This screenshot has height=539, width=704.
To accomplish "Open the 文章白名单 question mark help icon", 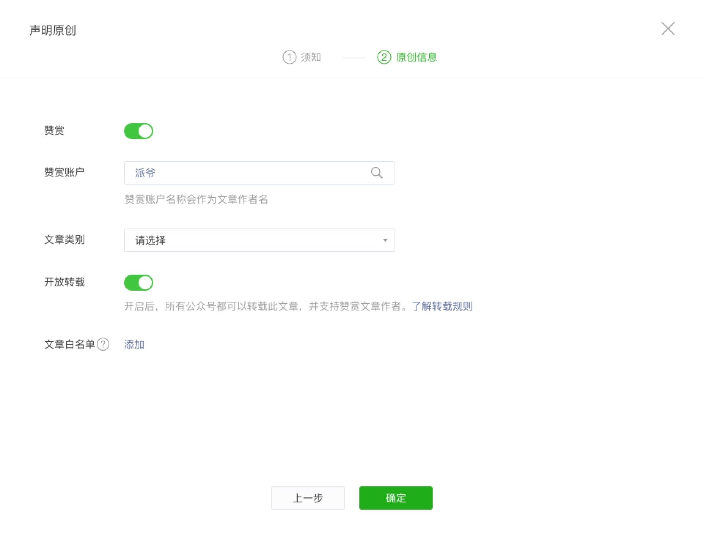I will 103,344.
